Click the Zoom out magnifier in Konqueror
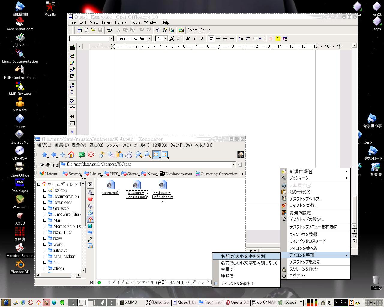 148,155
